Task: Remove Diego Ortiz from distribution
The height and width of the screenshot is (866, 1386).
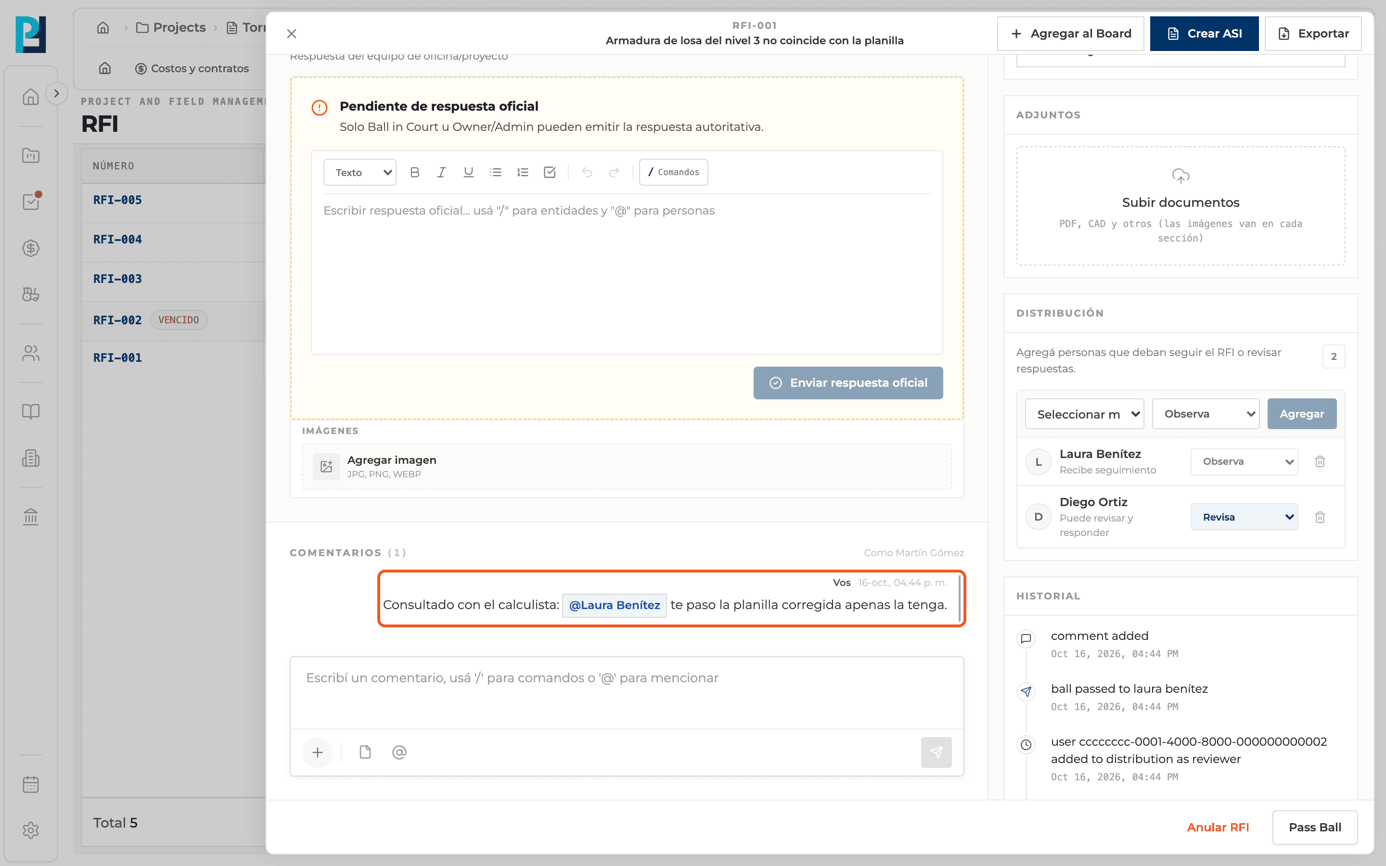Action: pos(1320,517)
